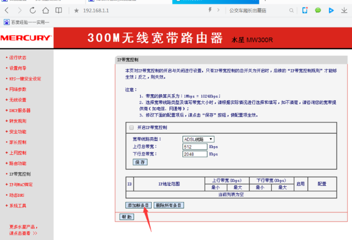Reload the page with the refresh icon
352x240 pixels.
tap(33, 10)
